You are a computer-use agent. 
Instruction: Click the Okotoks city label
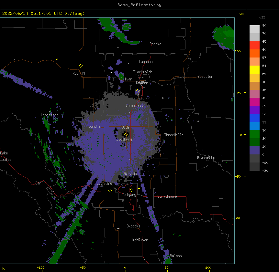click(133, 226)
